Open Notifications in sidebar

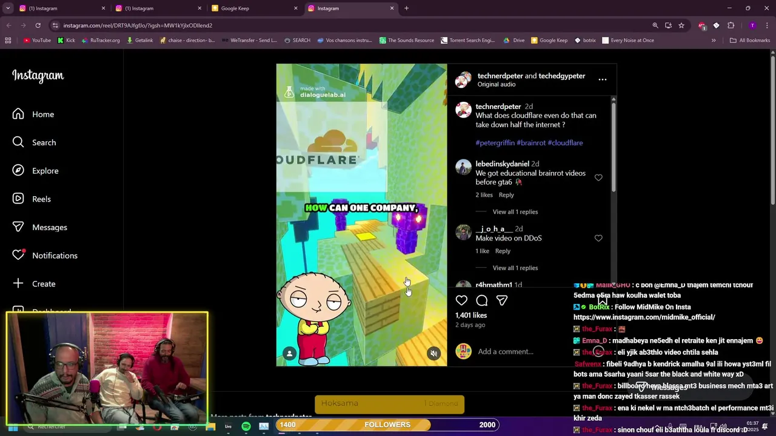(45, 256)
